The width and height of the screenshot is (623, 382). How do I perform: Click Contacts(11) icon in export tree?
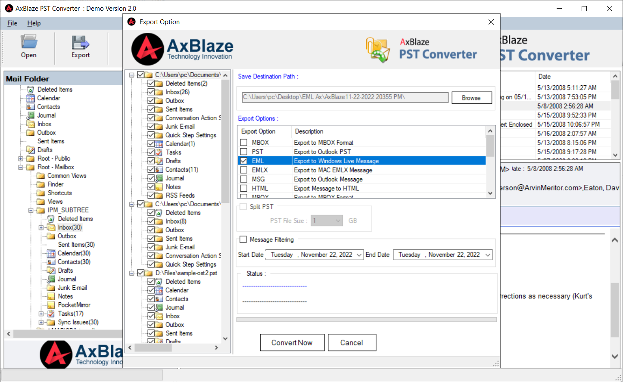point(159,170)
